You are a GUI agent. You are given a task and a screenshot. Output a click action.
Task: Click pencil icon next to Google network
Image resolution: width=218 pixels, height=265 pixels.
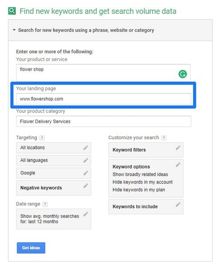tap(85, 173)
